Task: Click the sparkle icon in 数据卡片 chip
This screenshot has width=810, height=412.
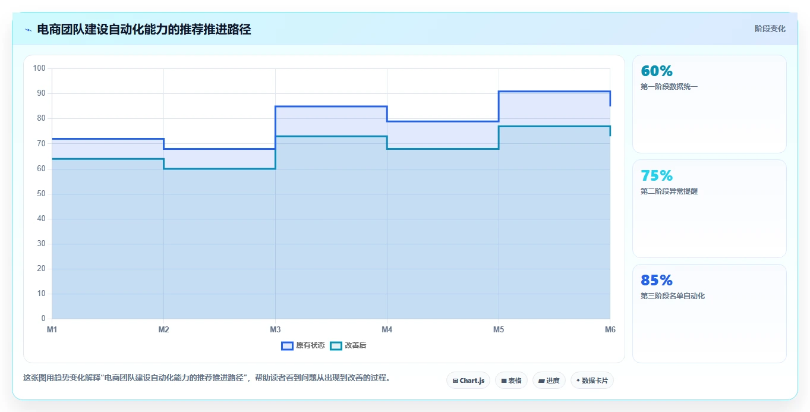Action: 578,380
